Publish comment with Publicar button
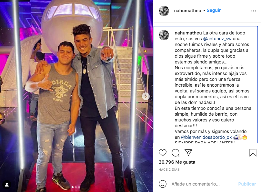The height and width of the screenshot is (192, 261). click(x=247, y=184)
